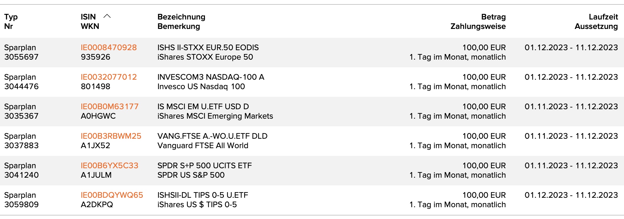Image resolution: width=624 pixels, height=219 pixels.
Task: Open ISIN link IE00B3RBWM25
Action: tap(111, 136)
